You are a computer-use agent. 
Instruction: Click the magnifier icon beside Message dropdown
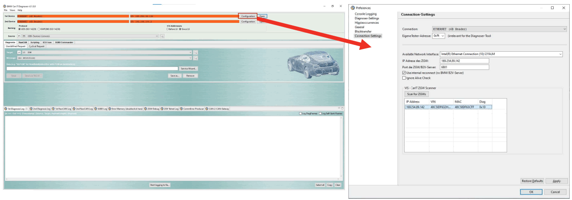[x=195, y=58]
